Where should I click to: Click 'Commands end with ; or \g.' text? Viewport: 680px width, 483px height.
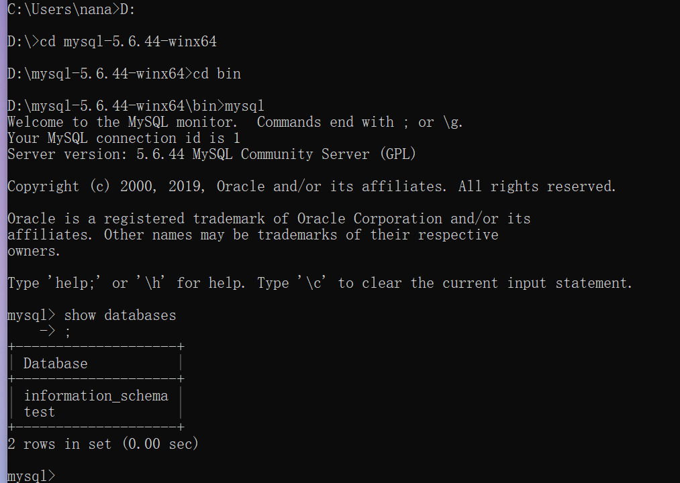[x=359, y=122]
